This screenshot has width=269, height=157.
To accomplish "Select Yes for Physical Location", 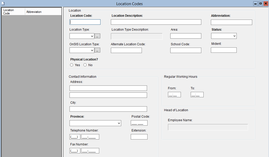I will click(72, 65).
